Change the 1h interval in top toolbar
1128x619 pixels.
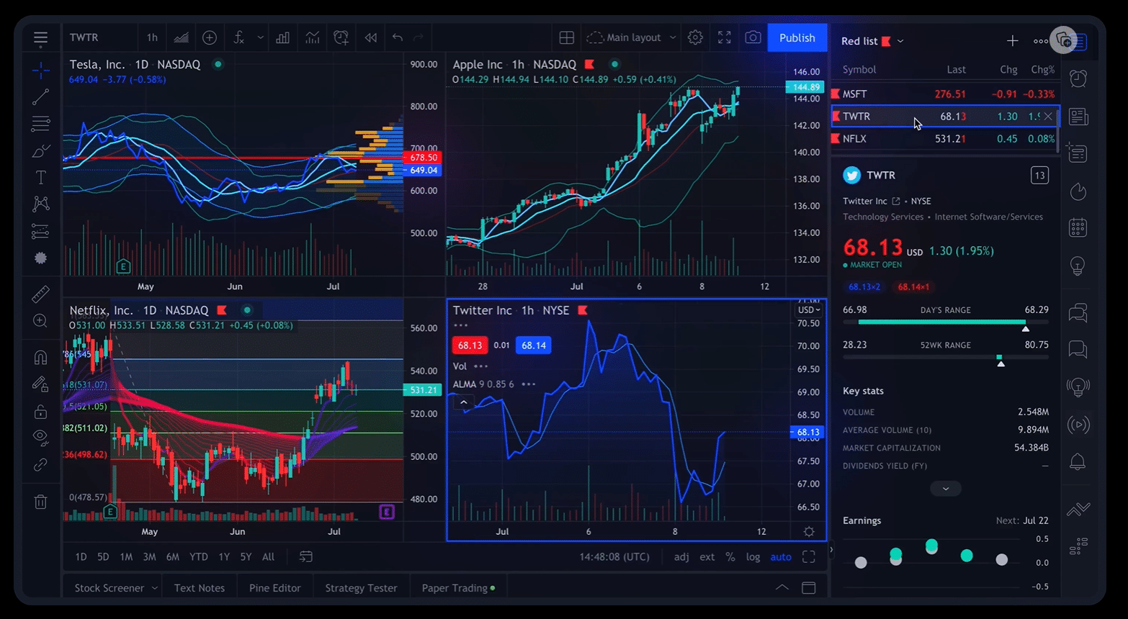point(152,37)
